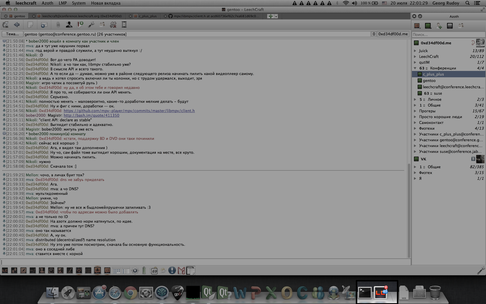Screen dimensions: 486x304
Task: Click the Chrome icon in the Dock
Action: 130,293
